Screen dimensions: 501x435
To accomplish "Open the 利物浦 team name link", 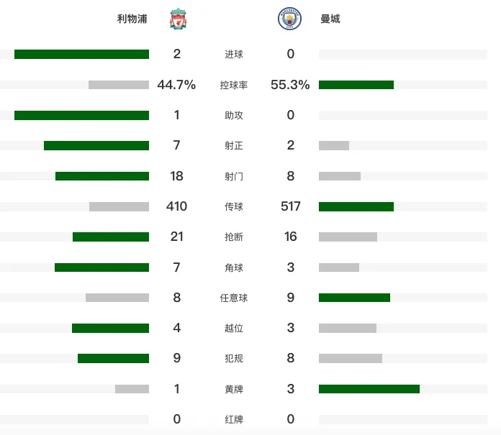I will [132, 19].
